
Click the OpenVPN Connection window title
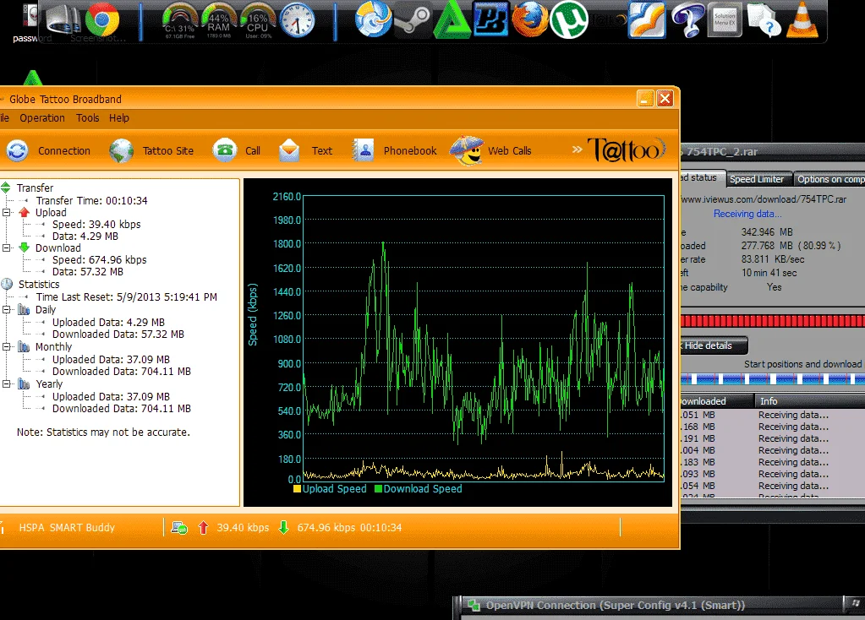pyautogui.click(x=615, y=605)
